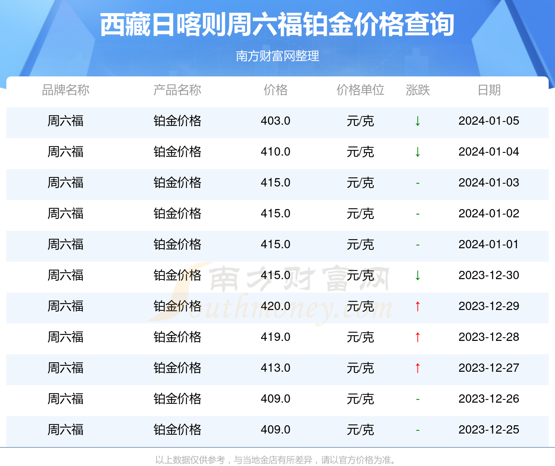The image size is (555, 466).
Task: Click the date 2024-01-04
Action: click(x=489, y=152)
